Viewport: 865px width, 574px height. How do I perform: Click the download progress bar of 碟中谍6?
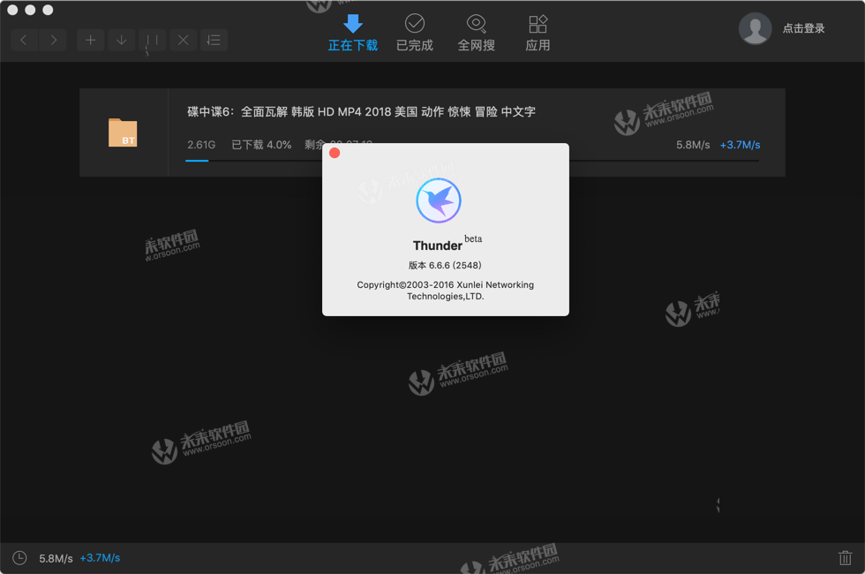point(472,161)
